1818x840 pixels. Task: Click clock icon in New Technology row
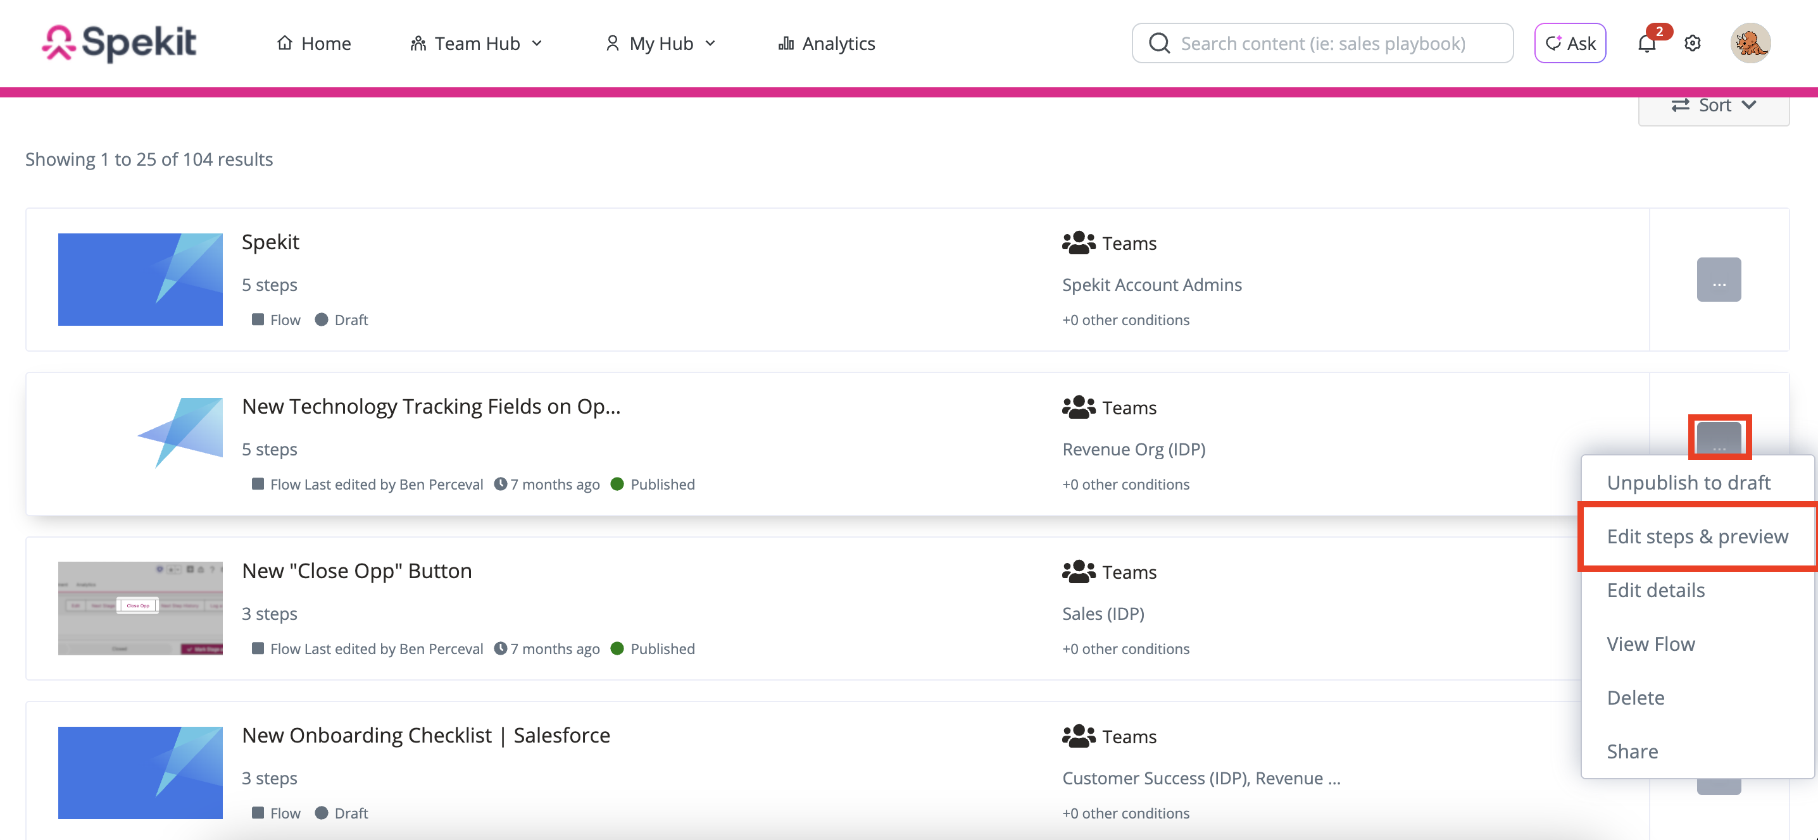500,484
